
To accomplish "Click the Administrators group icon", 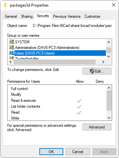I will click(x=12, y=47).
